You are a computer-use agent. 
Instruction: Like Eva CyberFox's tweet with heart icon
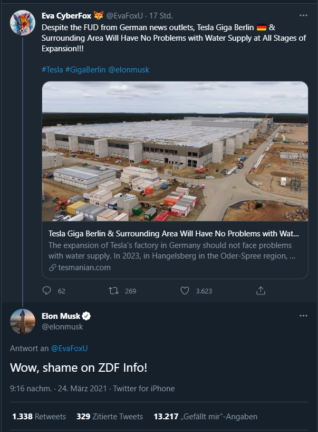click(185, 290)
